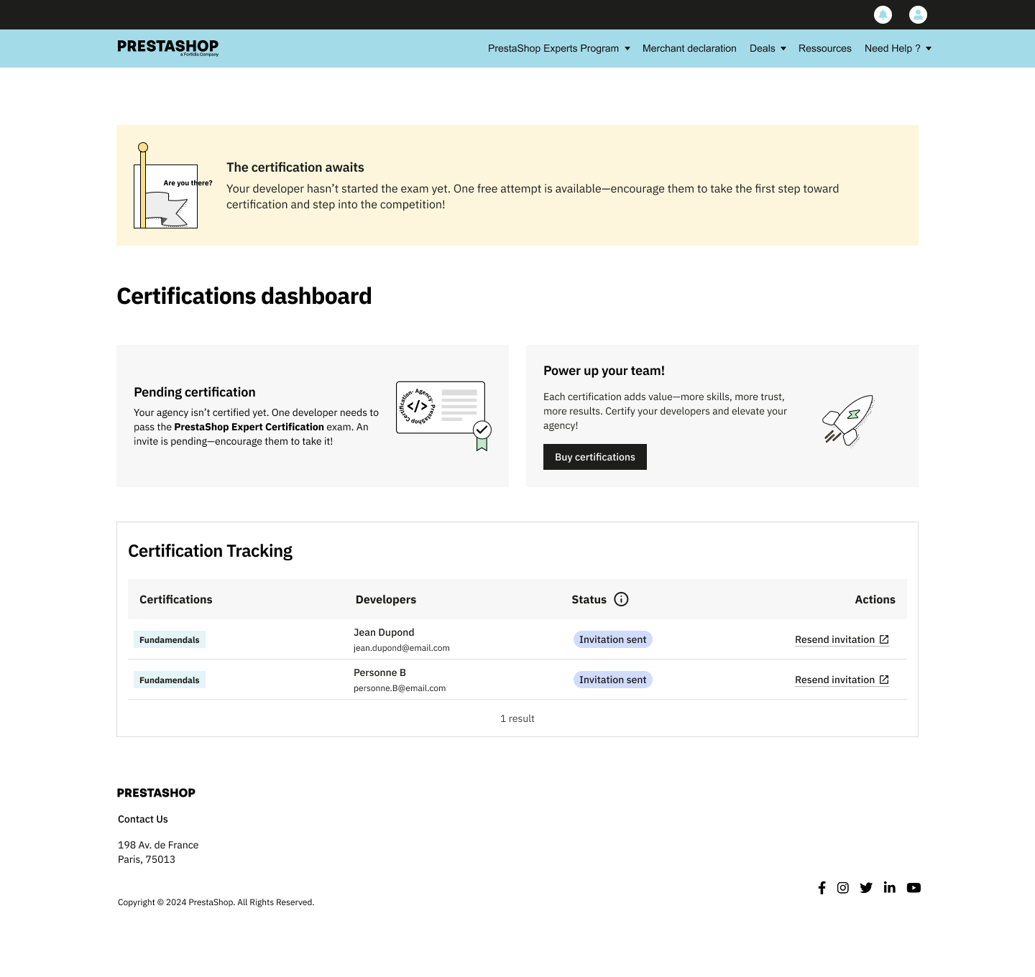Click the 'Power up your team!' heading
Image resolution: width=1035 pixels, height=977 pixels.
pos(604,371)
